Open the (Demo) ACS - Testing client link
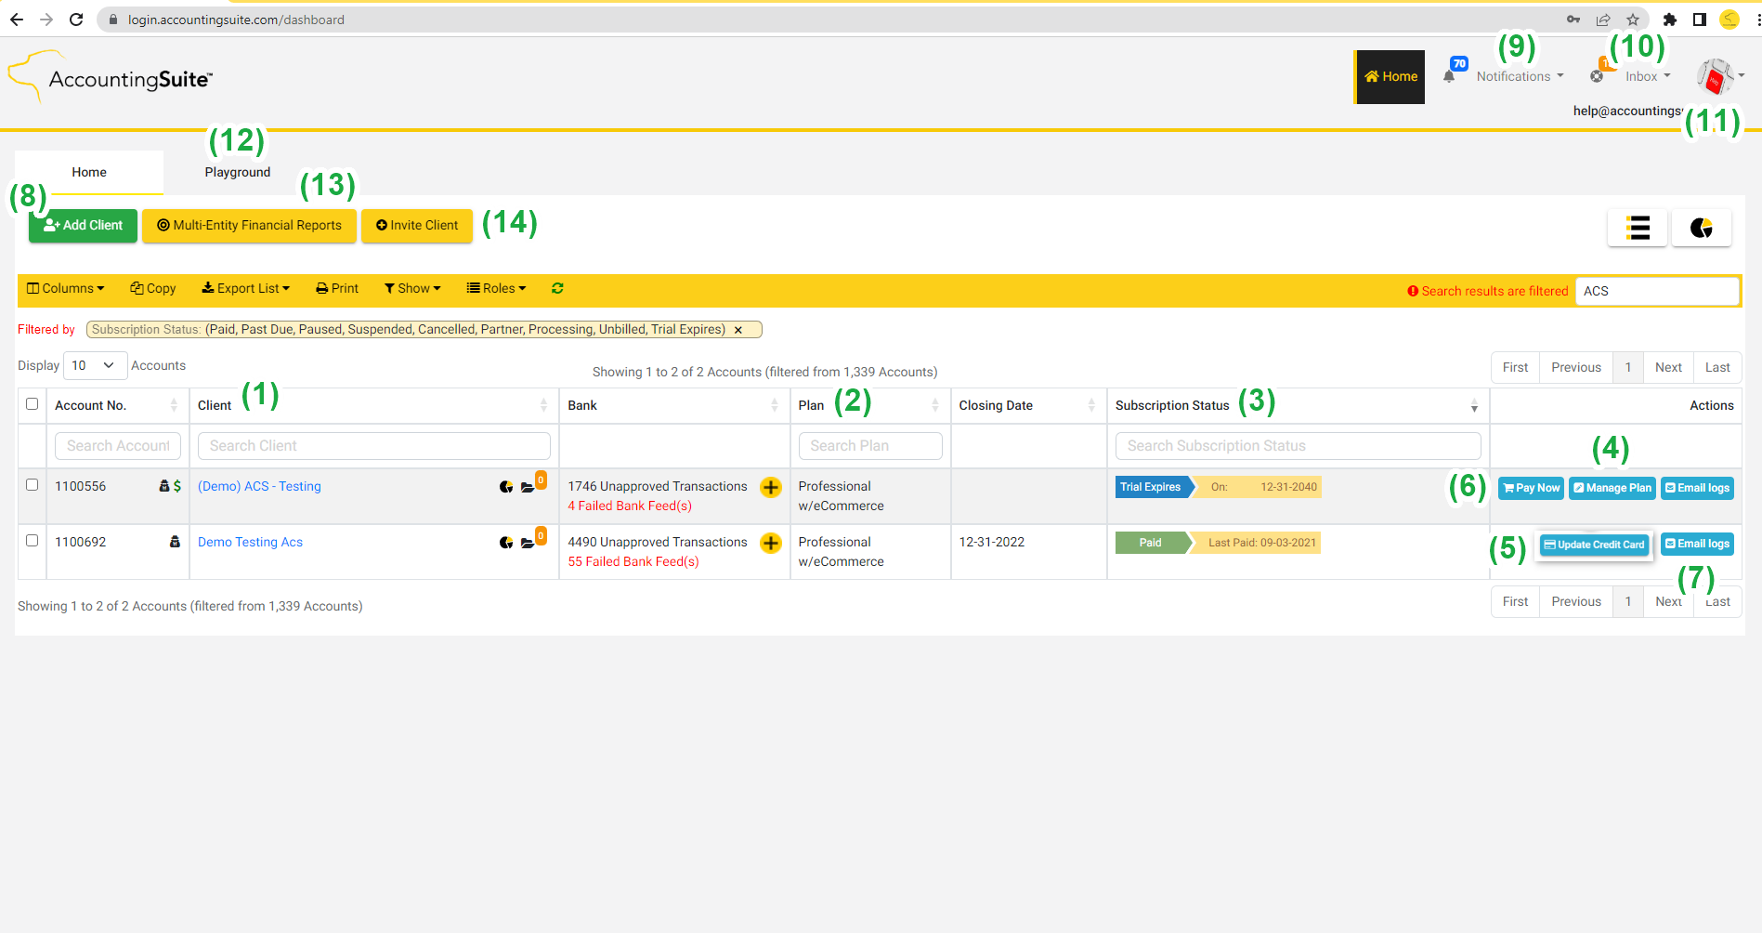 point(259,486)
